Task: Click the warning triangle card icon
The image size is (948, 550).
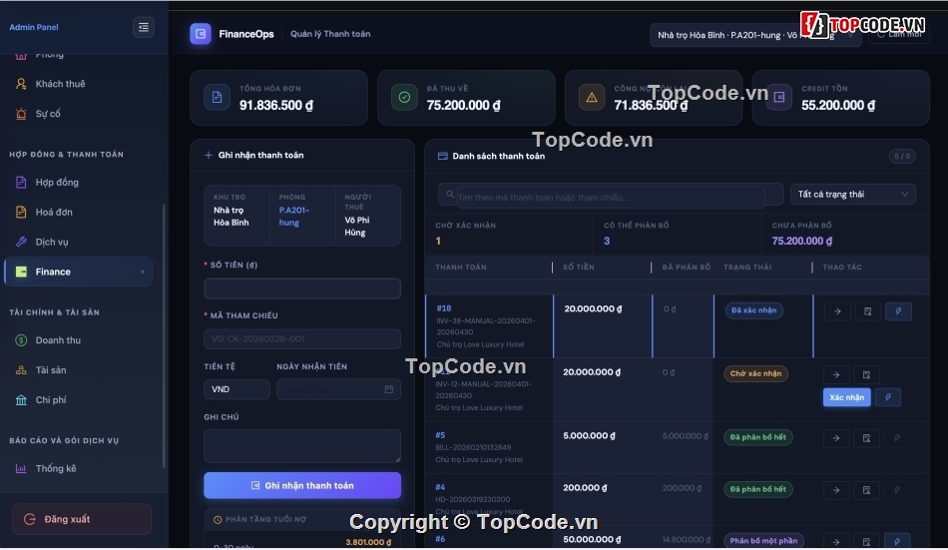Action: click(592, 98)
